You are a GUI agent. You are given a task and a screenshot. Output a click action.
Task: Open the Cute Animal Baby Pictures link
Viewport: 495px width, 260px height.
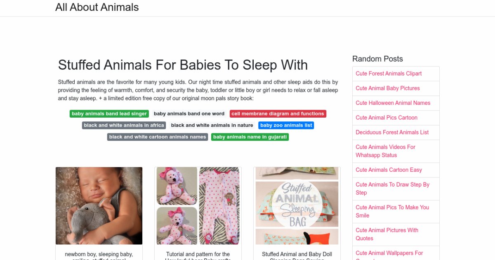(x=388, y=88)
